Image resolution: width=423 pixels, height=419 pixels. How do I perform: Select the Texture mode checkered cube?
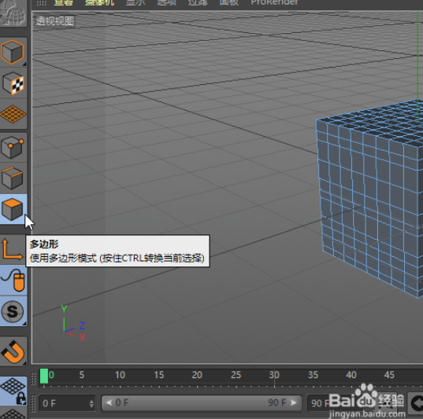(x=13, y=83)
